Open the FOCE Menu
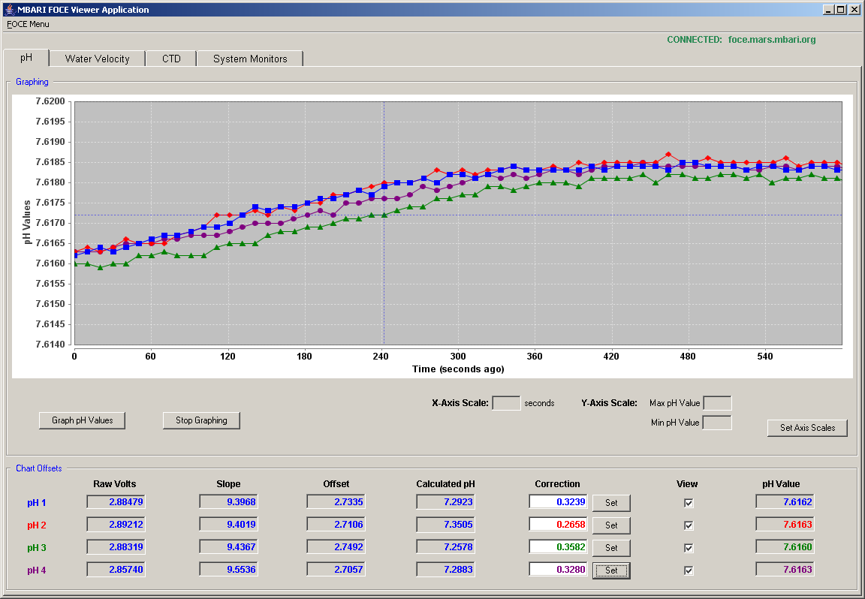Viewport: 865px width, 599px height. pos(28,24)
